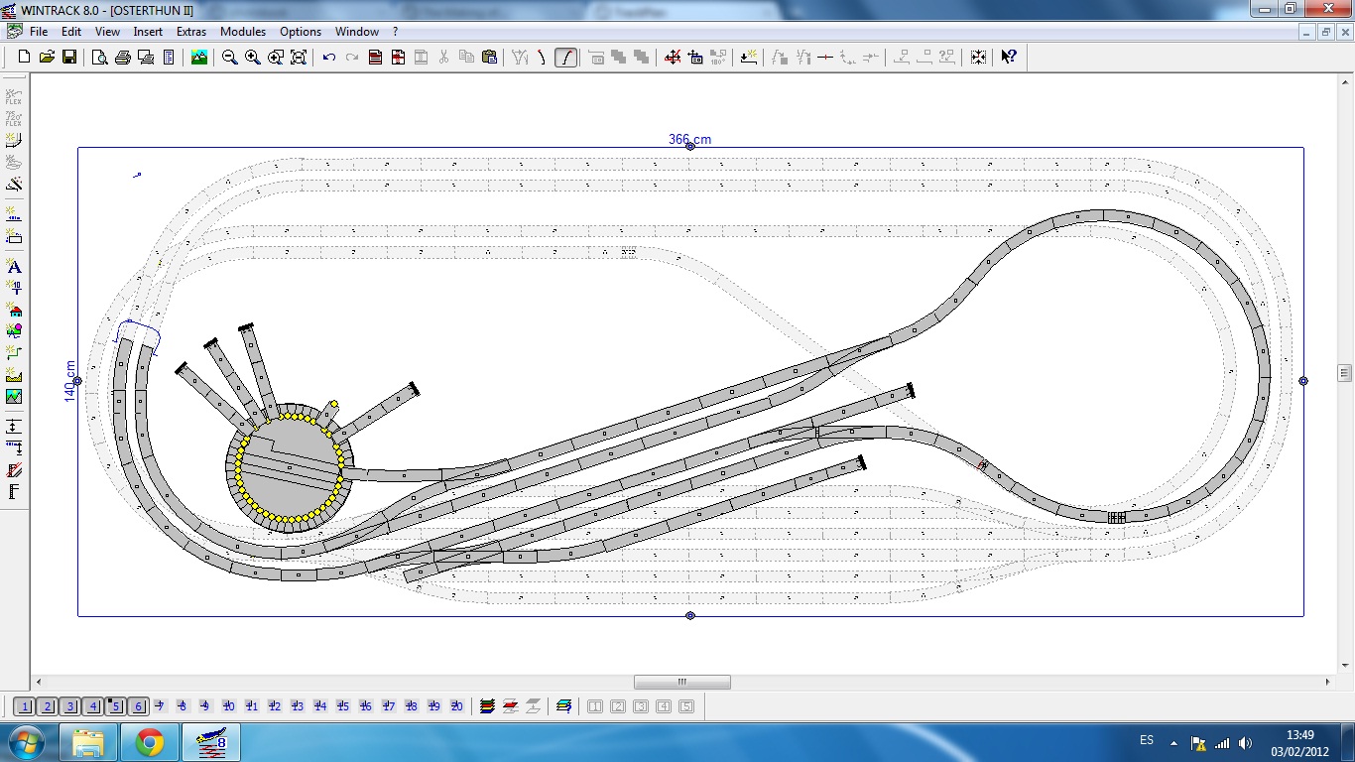Zoom in on the track plan
Screen dimensions: 1355x762
[253, 58]
